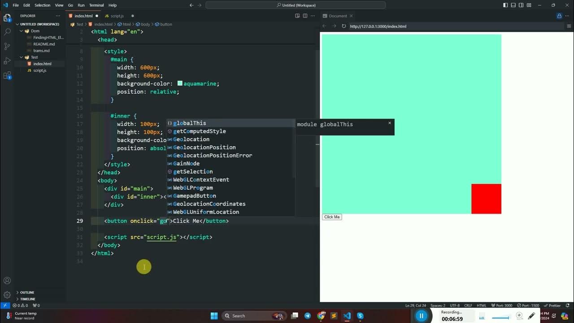This screenshot has width=574, height=323.
Task: Click the aquamarine color swatch in code
Action: point(180,83)
